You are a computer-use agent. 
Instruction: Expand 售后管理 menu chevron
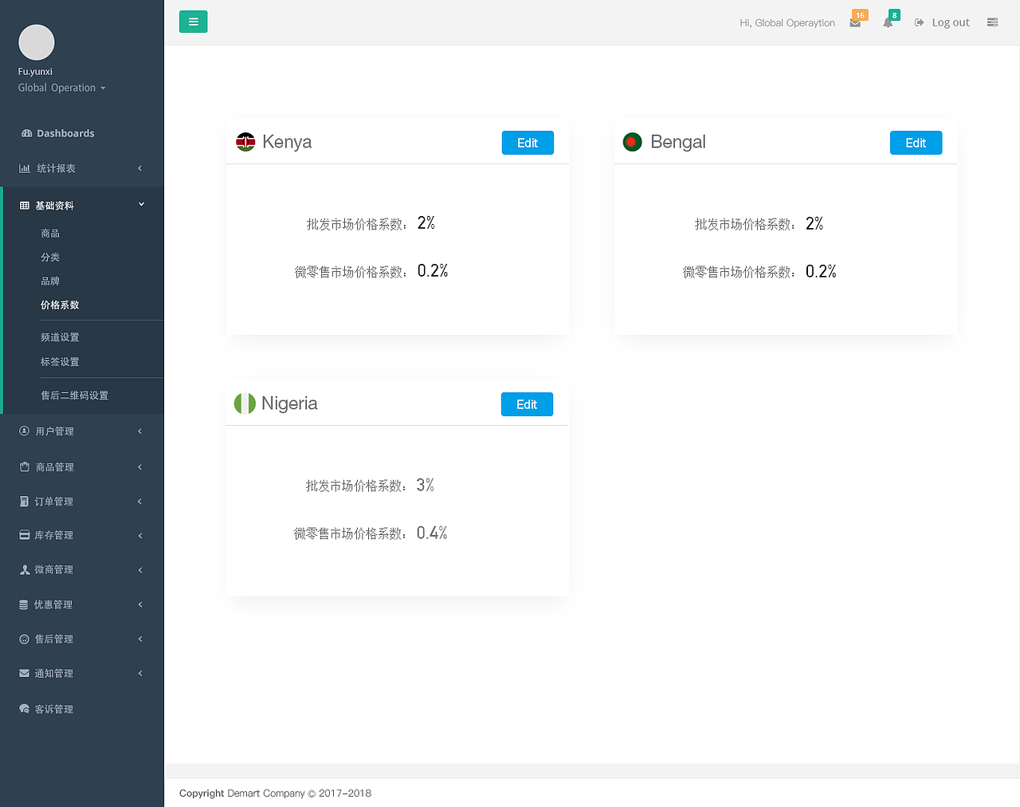(140, 639)
